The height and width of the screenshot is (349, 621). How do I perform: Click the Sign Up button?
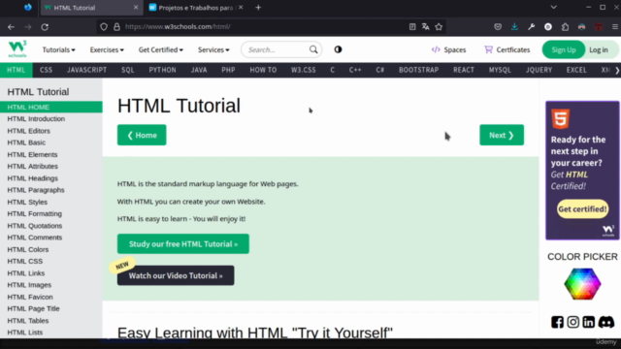tap(564, 49)
